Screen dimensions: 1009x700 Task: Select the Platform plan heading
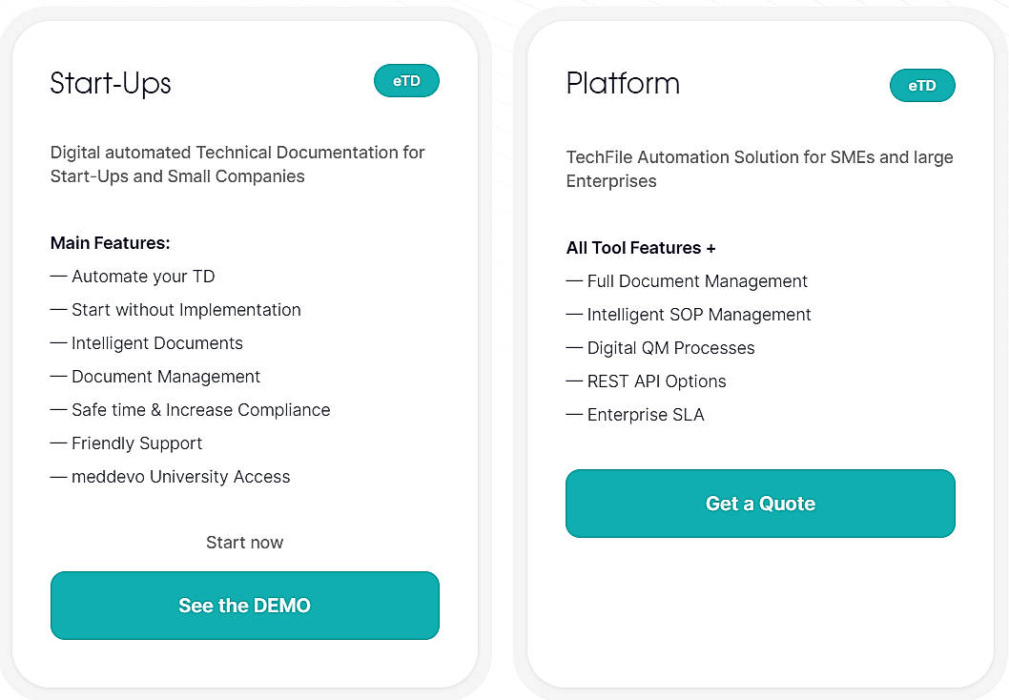623,84
